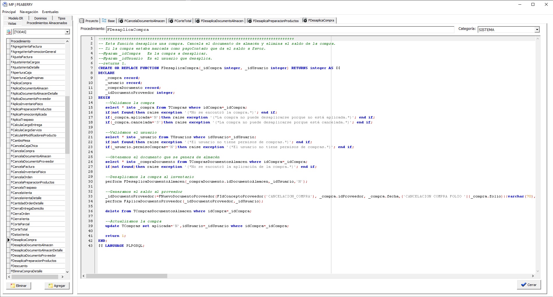This screenshot has height=297, width=553.
Task: Select FAplicaTraspaso in the procedure list
Action: (x=38, y=120)
